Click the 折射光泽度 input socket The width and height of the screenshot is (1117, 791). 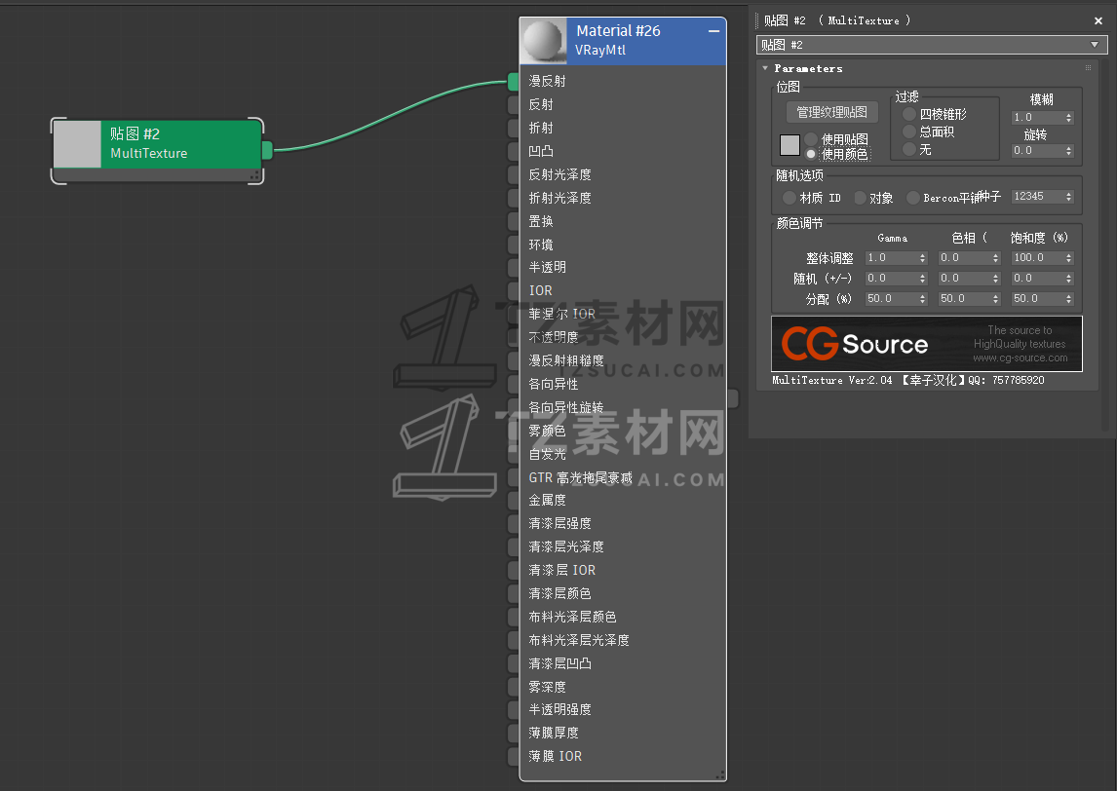click(x=513, y=198)
